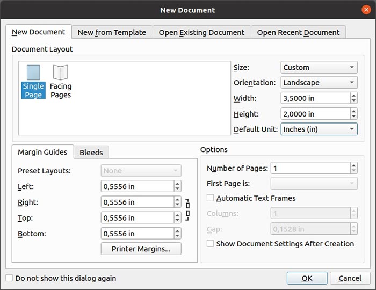The image size is (376, 290).
Task: Switch to New from Template tab
Action: point(112,32)
